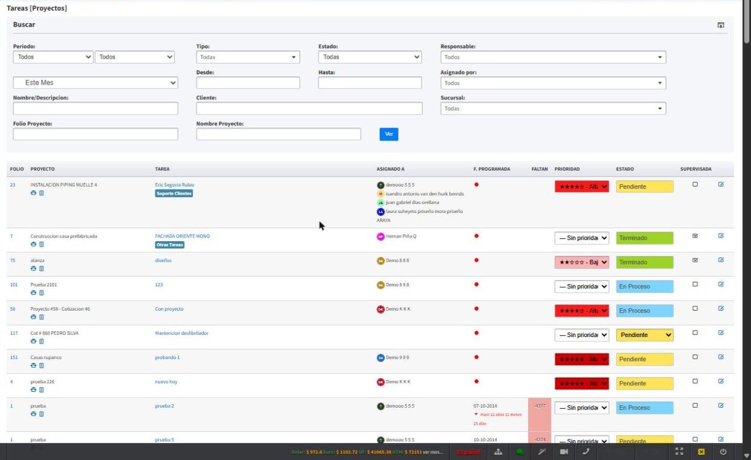The width and height of the screenshot is (751, 460).
Task: Open the org chart icon in bottom bar
Action: (x=499, y=452)
